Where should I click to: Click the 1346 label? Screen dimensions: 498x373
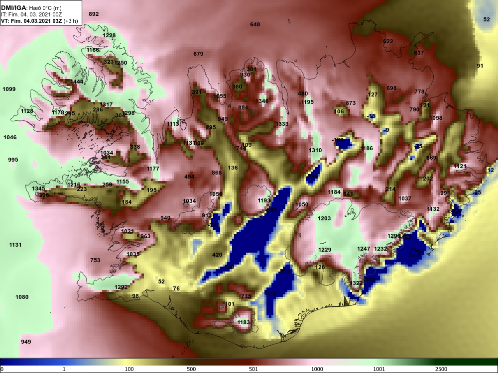point(262,101)
